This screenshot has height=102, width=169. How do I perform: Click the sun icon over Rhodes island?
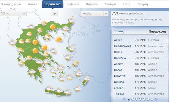tap(87, 78)
